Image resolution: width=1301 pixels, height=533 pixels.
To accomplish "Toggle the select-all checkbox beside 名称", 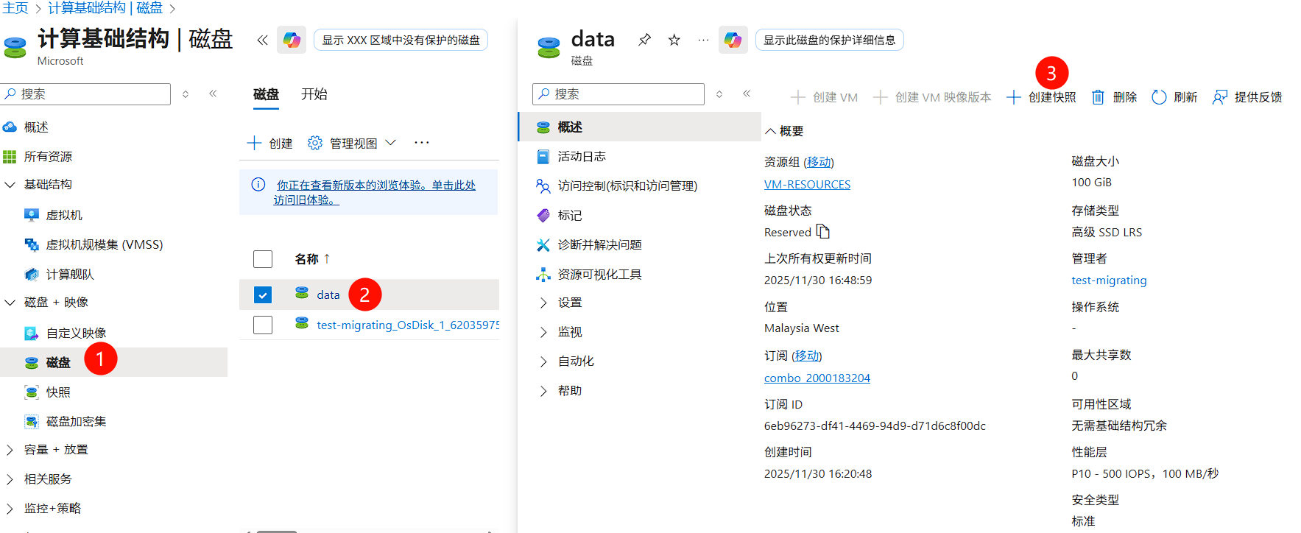I will [x=263, y=259].
